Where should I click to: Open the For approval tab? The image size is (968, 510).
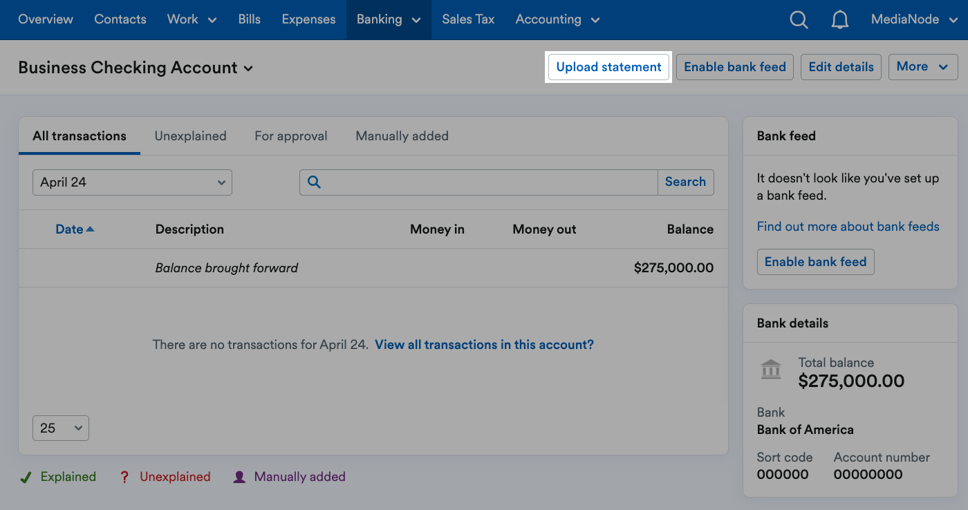(x=290, y=136)
